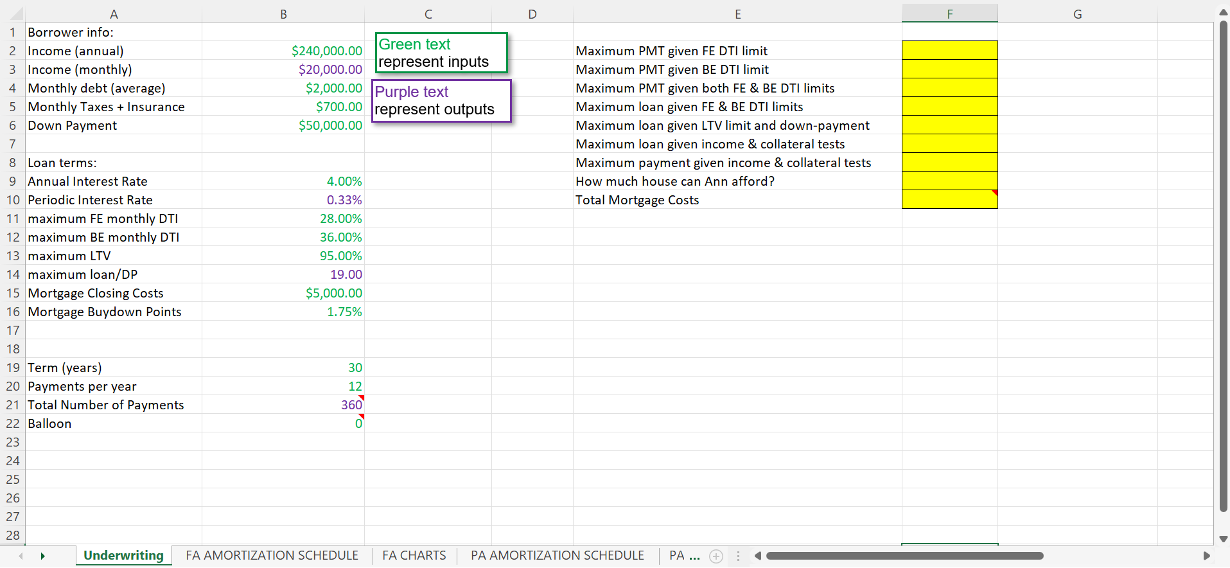Select the Balloon value 0 cell
Screen dimensions: 1230x568
coord(283,423)
